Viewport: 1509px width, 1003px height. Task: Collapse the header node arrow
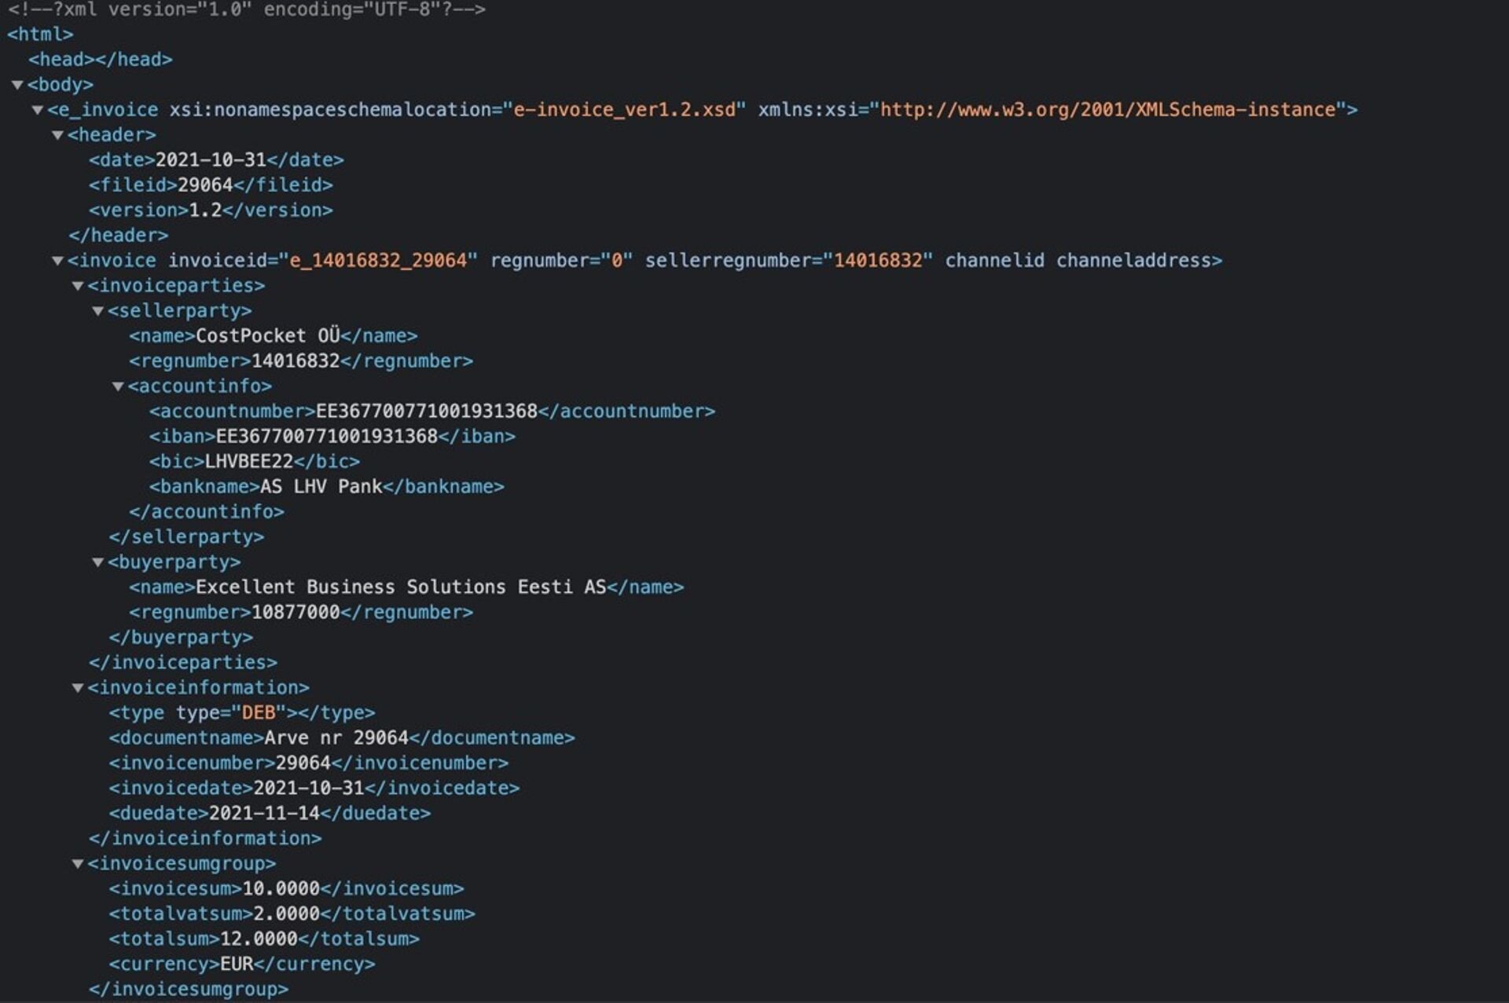click(x=57, y=135)
